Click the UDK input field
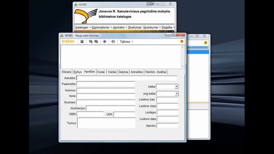This screenshot has height=154, width=274. 125,114
